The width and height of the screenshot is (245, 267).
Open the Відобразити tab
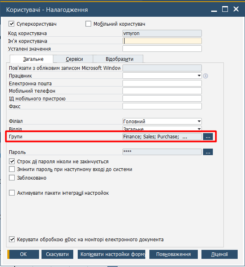coord(119,59)
